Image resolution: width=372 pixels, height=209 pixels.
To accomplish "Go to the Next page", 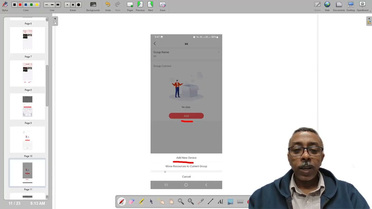I will pos(150,6).
